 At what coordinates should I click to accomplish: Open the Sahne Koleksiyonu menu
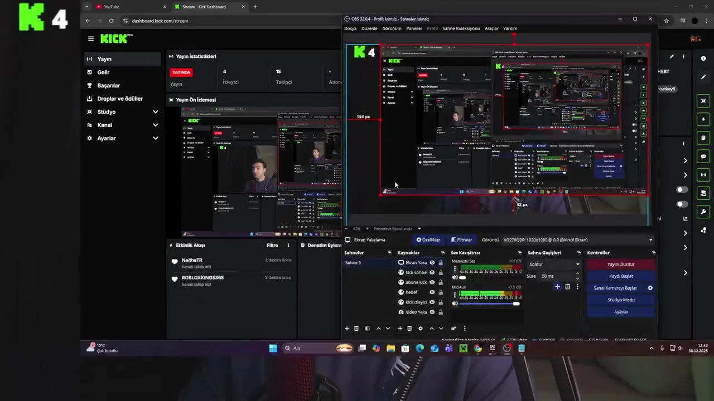pyautogui.click(x=461, y=28)
